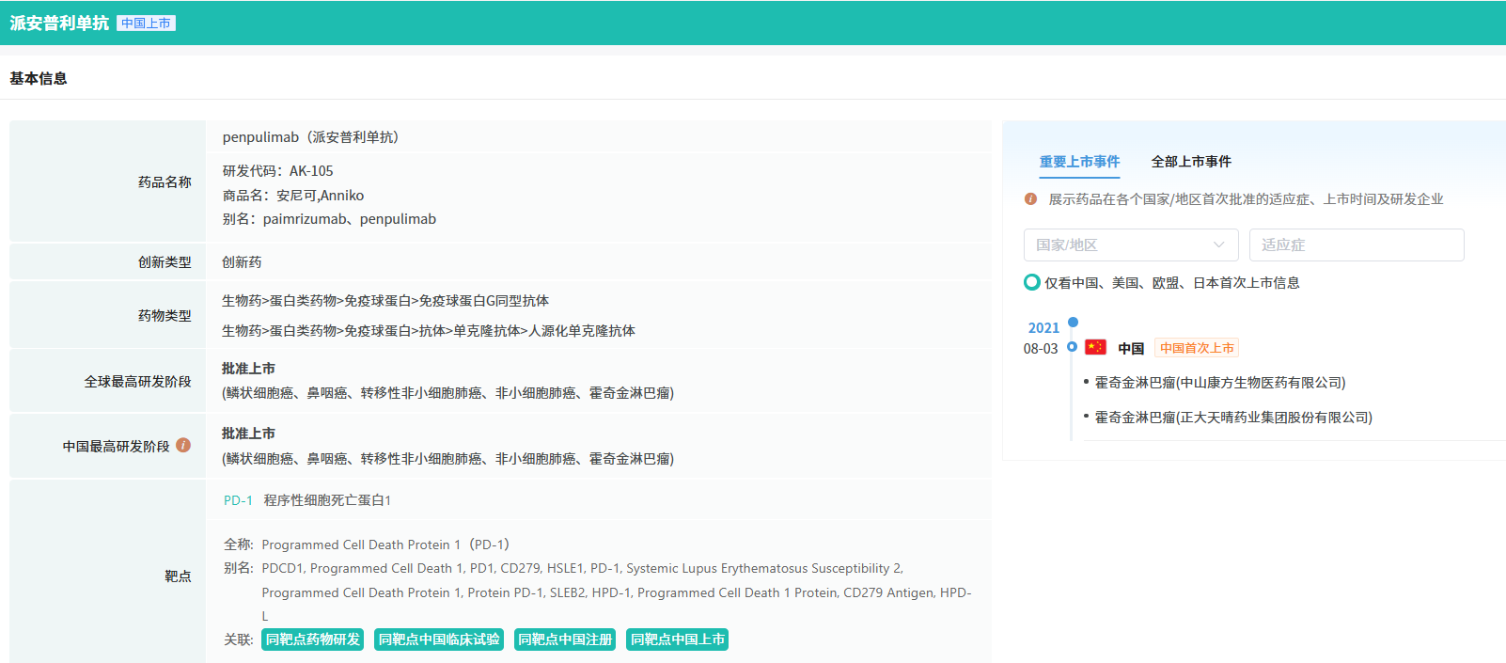1506x663 pixels.
Task: Click the PD-1 target link
Action: pyautogui.click(x=238, y=500)
